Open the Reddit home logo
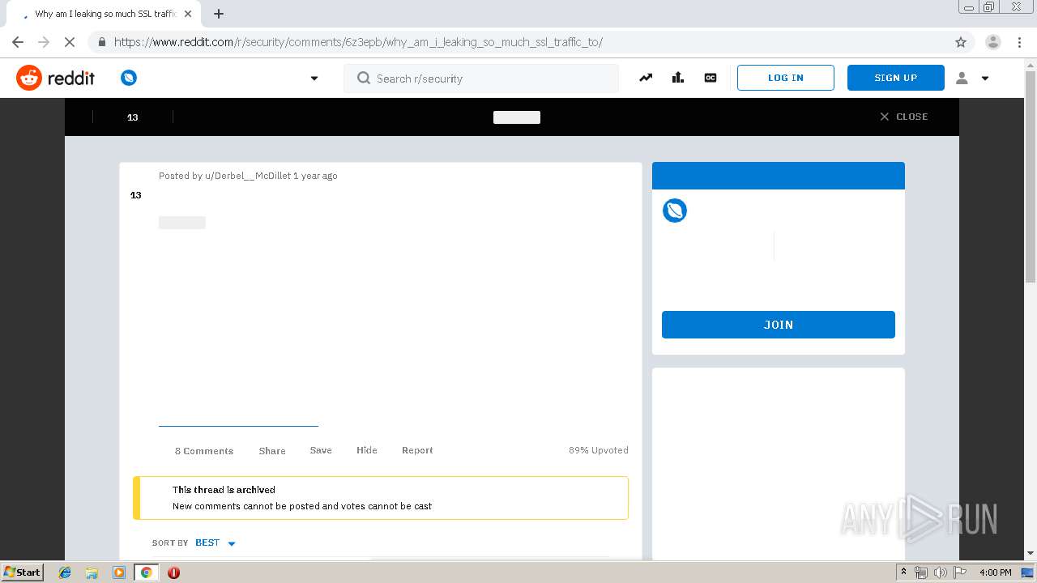The image size is (1037, 583). (55, 78)
